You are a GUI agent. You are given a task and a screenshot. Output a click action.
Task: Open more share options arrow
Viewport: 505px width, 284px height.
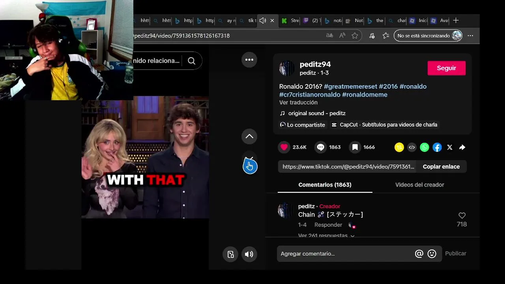click(462, 147)
